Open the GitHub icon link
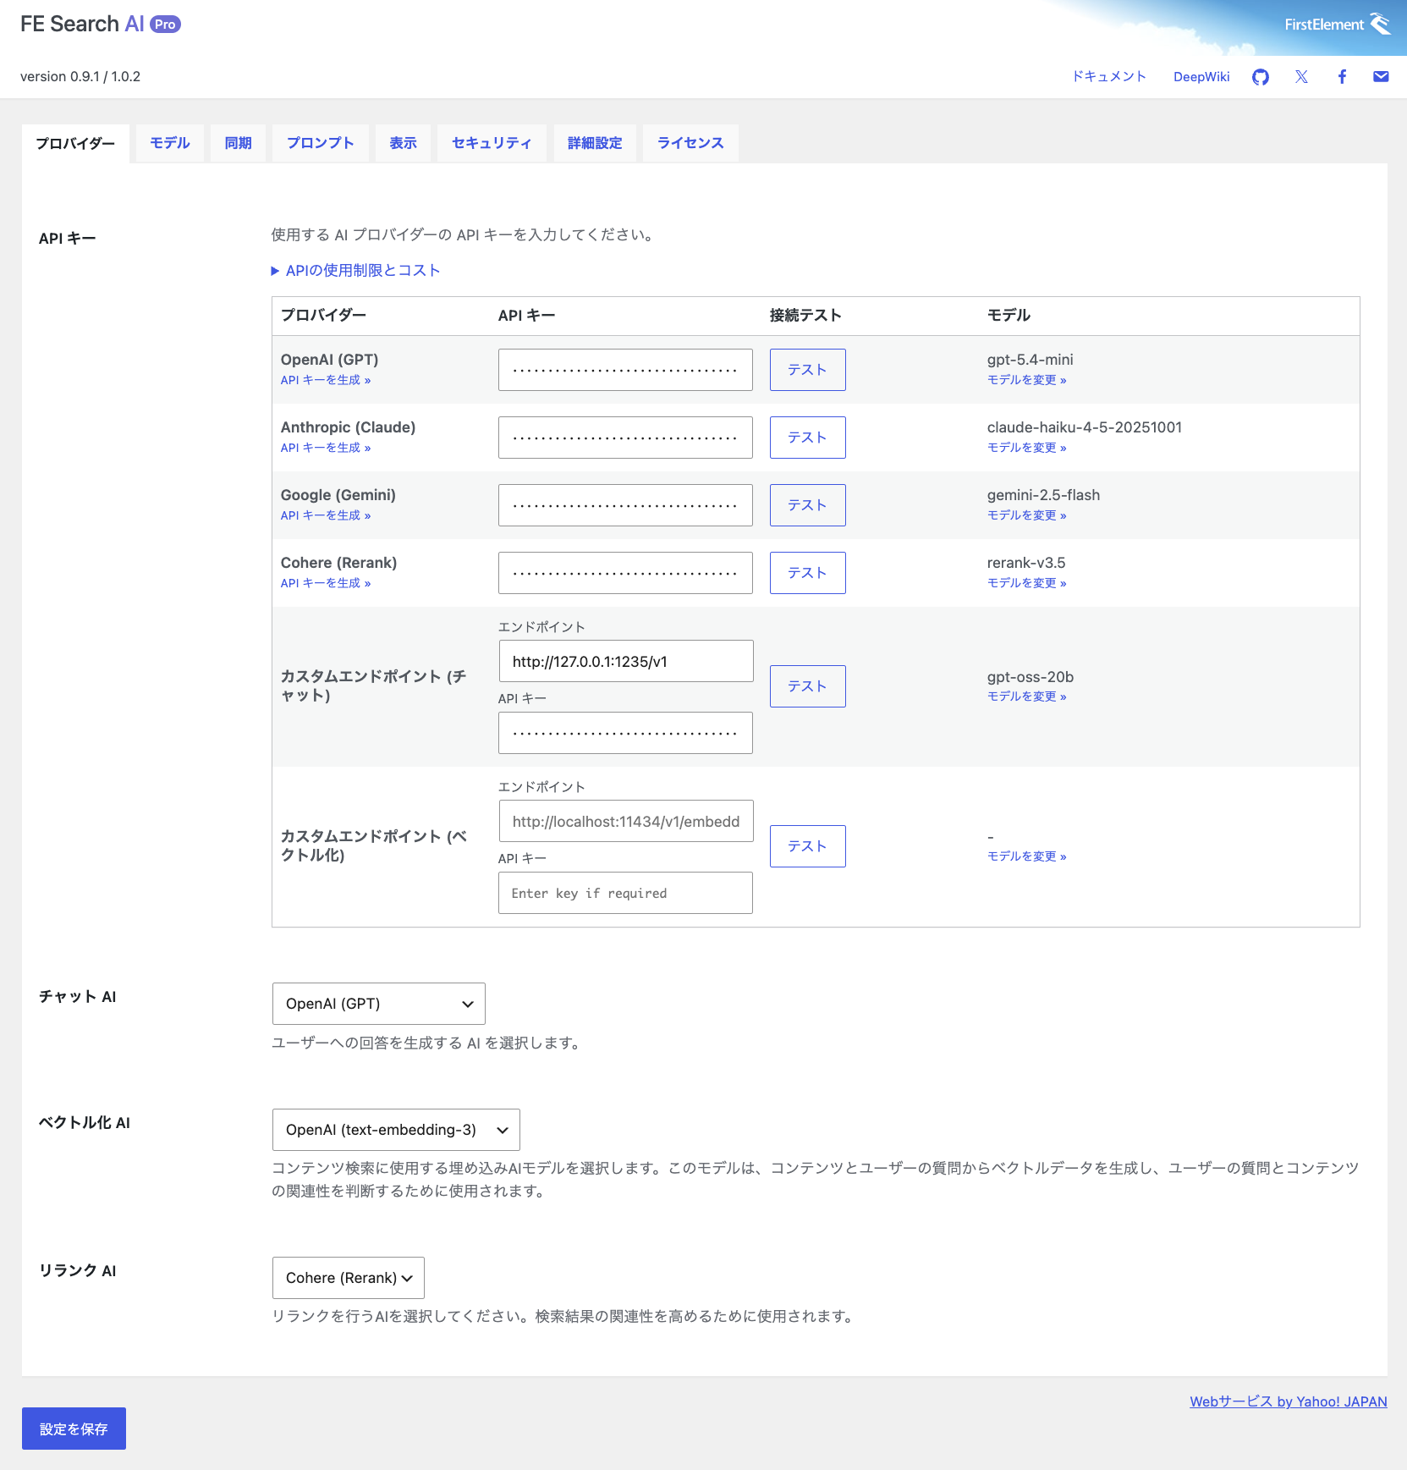Image resolution: width=1407 pixels, height=1470 pixels. pyautogui.click(x=1261, y=77)
